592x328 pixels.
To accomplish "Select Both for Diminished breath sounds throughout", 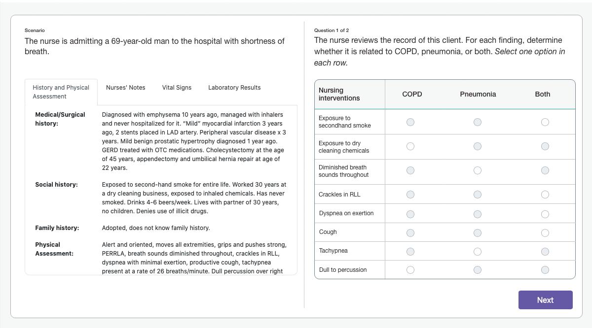I will coord(545,170).
